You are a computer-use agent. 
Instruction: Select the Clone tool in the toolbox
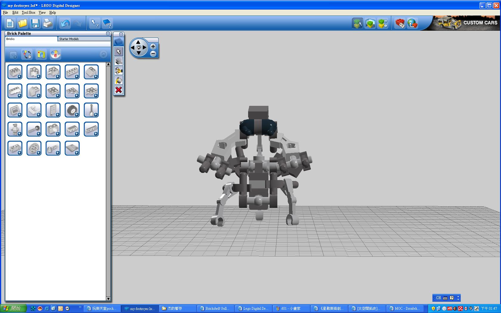point(119,61)
